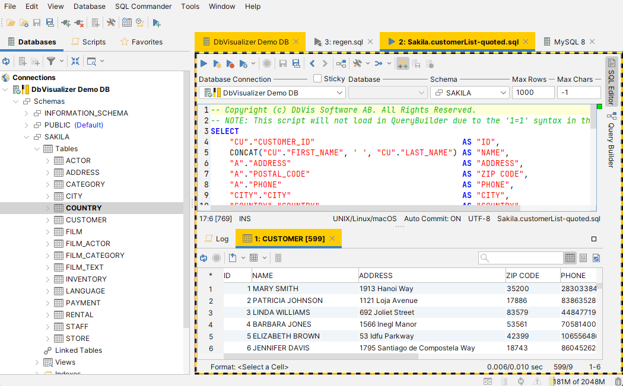
Task: Toggle grid view button for result set
Action: click(x=570, y=258)
